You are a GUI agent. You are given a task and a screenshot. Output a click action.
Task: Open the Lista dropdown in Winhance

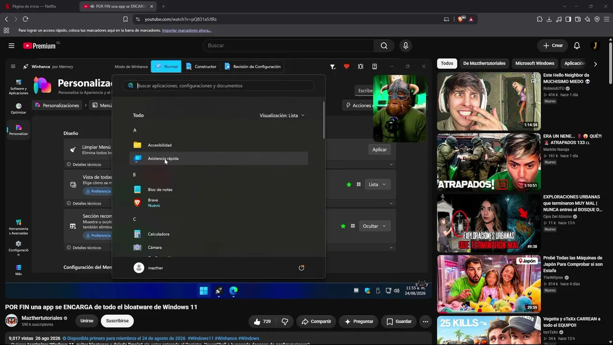pyautogui.click(x=377, y=184)
